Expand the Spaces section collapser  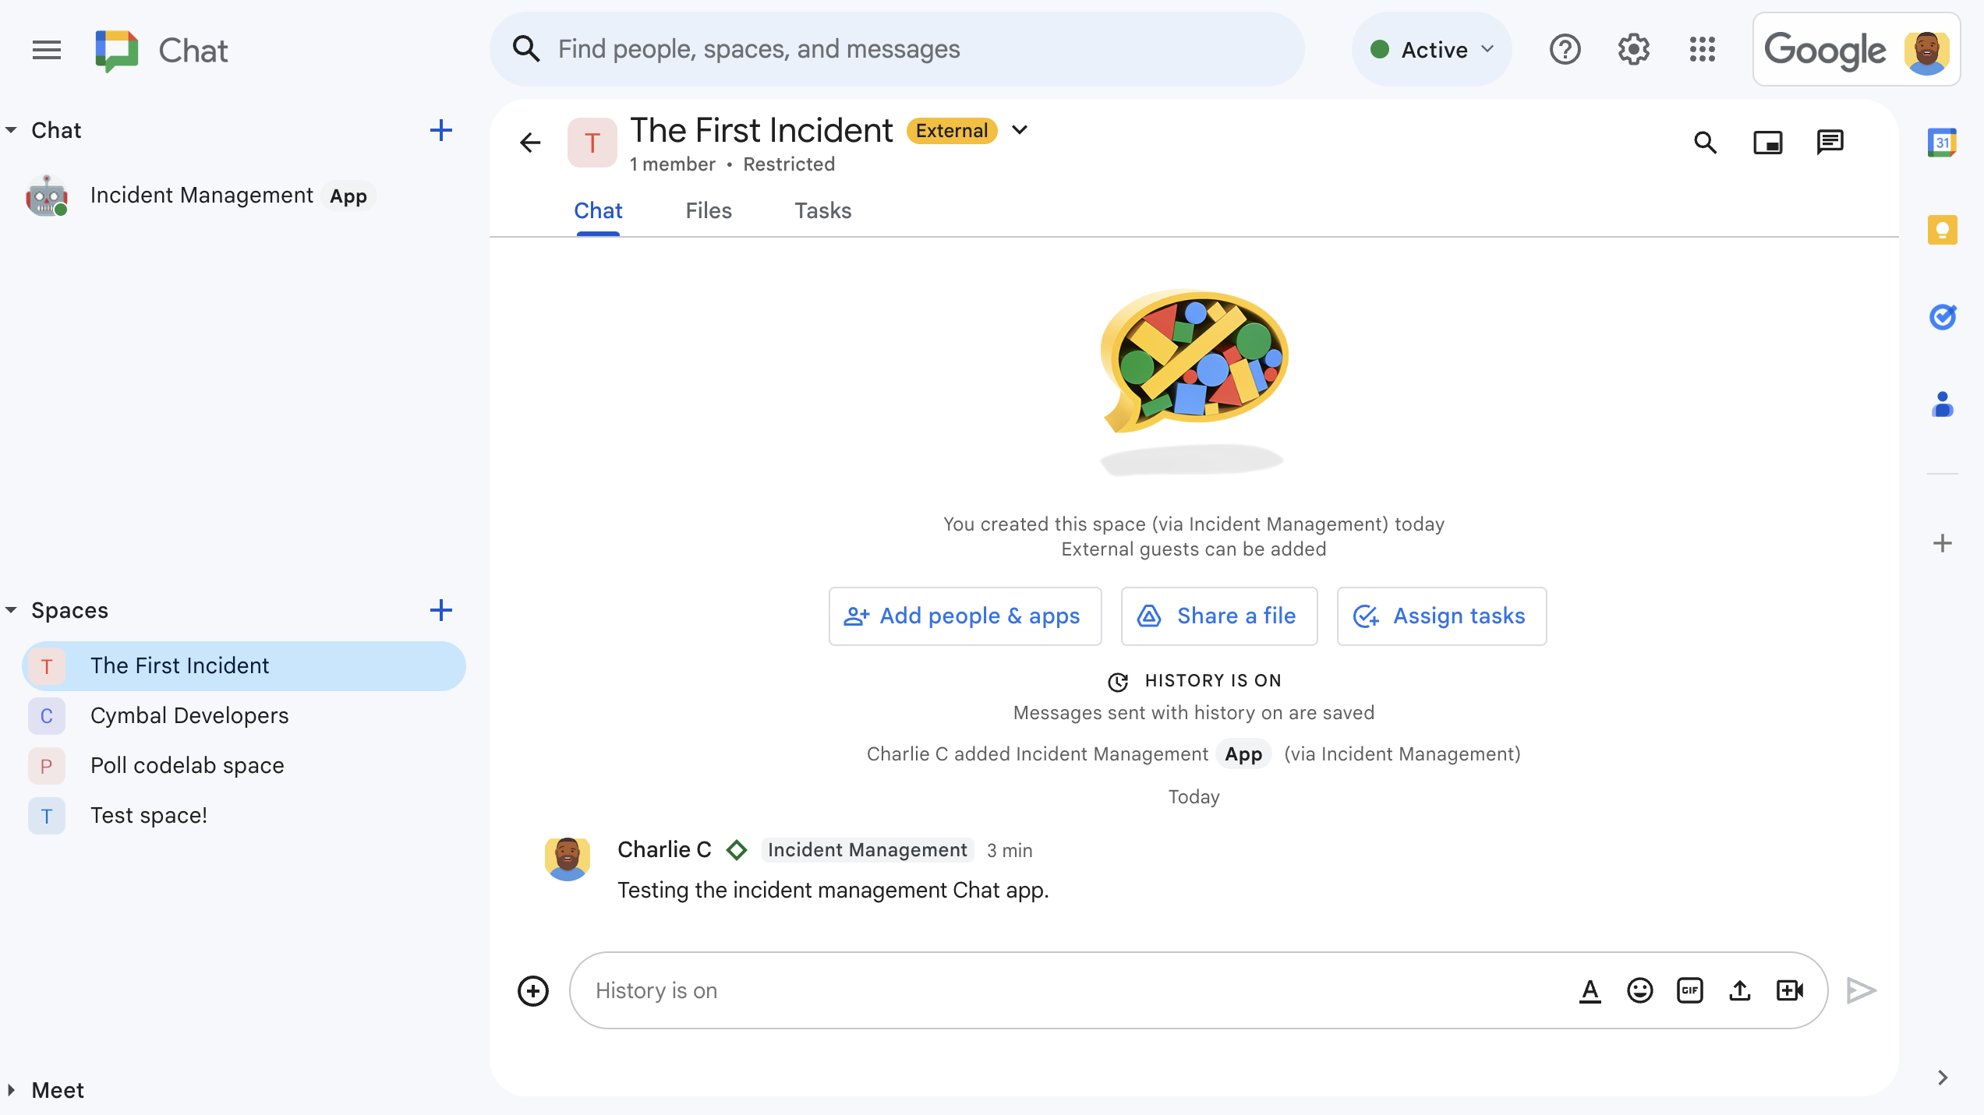(x=11, y=612)
